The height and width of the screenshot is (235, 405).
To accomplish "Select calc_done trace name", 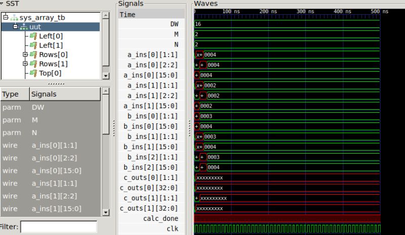I will point(160,218).
